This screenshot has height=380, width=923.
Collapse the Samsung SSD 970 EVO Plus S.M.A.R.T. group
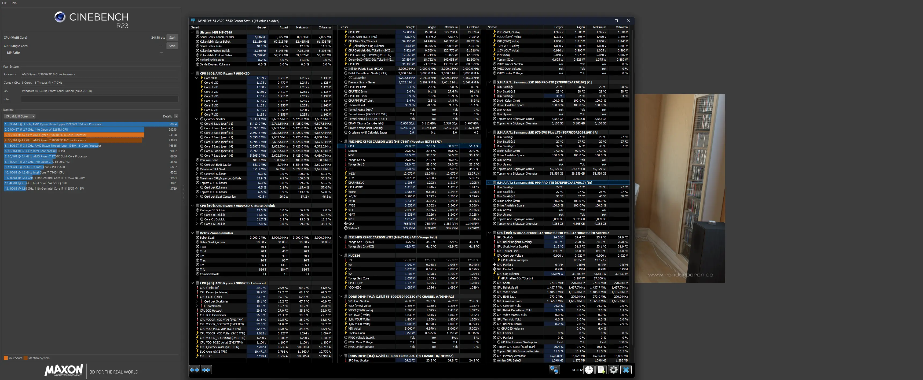(489, 132)
